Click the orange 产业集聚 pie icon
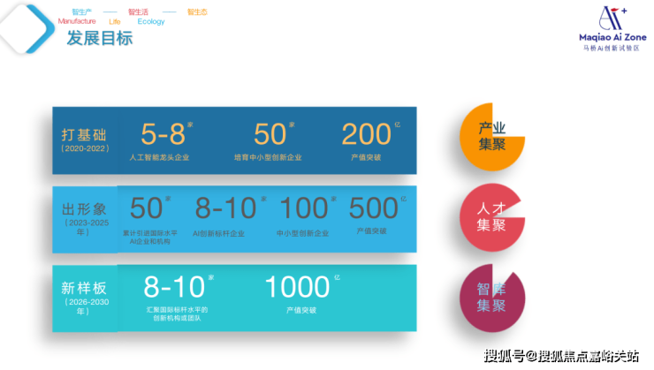 coord(492,137)
